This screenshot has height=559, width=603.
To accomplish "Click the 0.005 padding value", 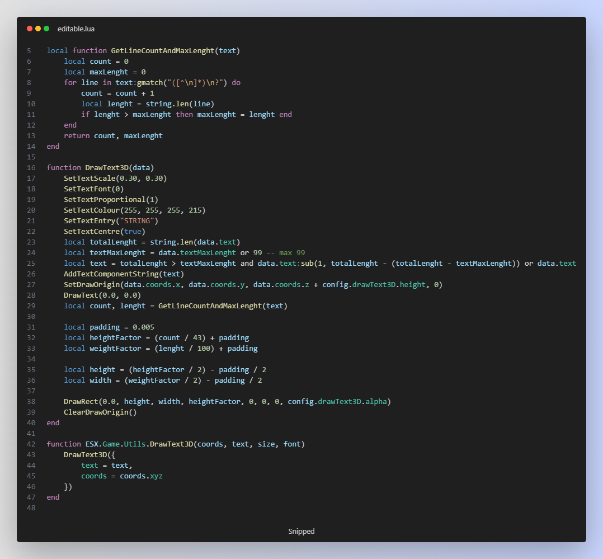I will (143, 327).
